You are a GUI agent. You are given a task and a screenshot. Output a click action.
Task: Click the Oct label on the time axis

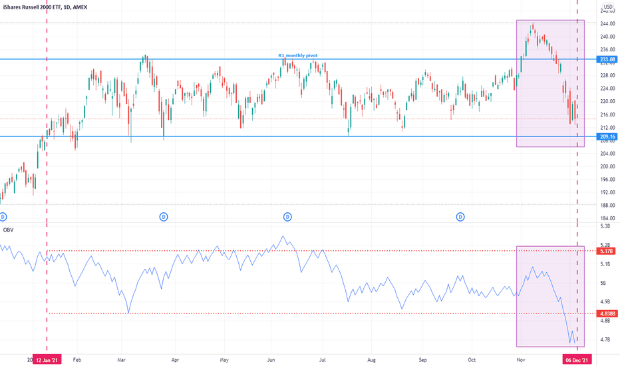pyautogui.click(x=472, y=360)
